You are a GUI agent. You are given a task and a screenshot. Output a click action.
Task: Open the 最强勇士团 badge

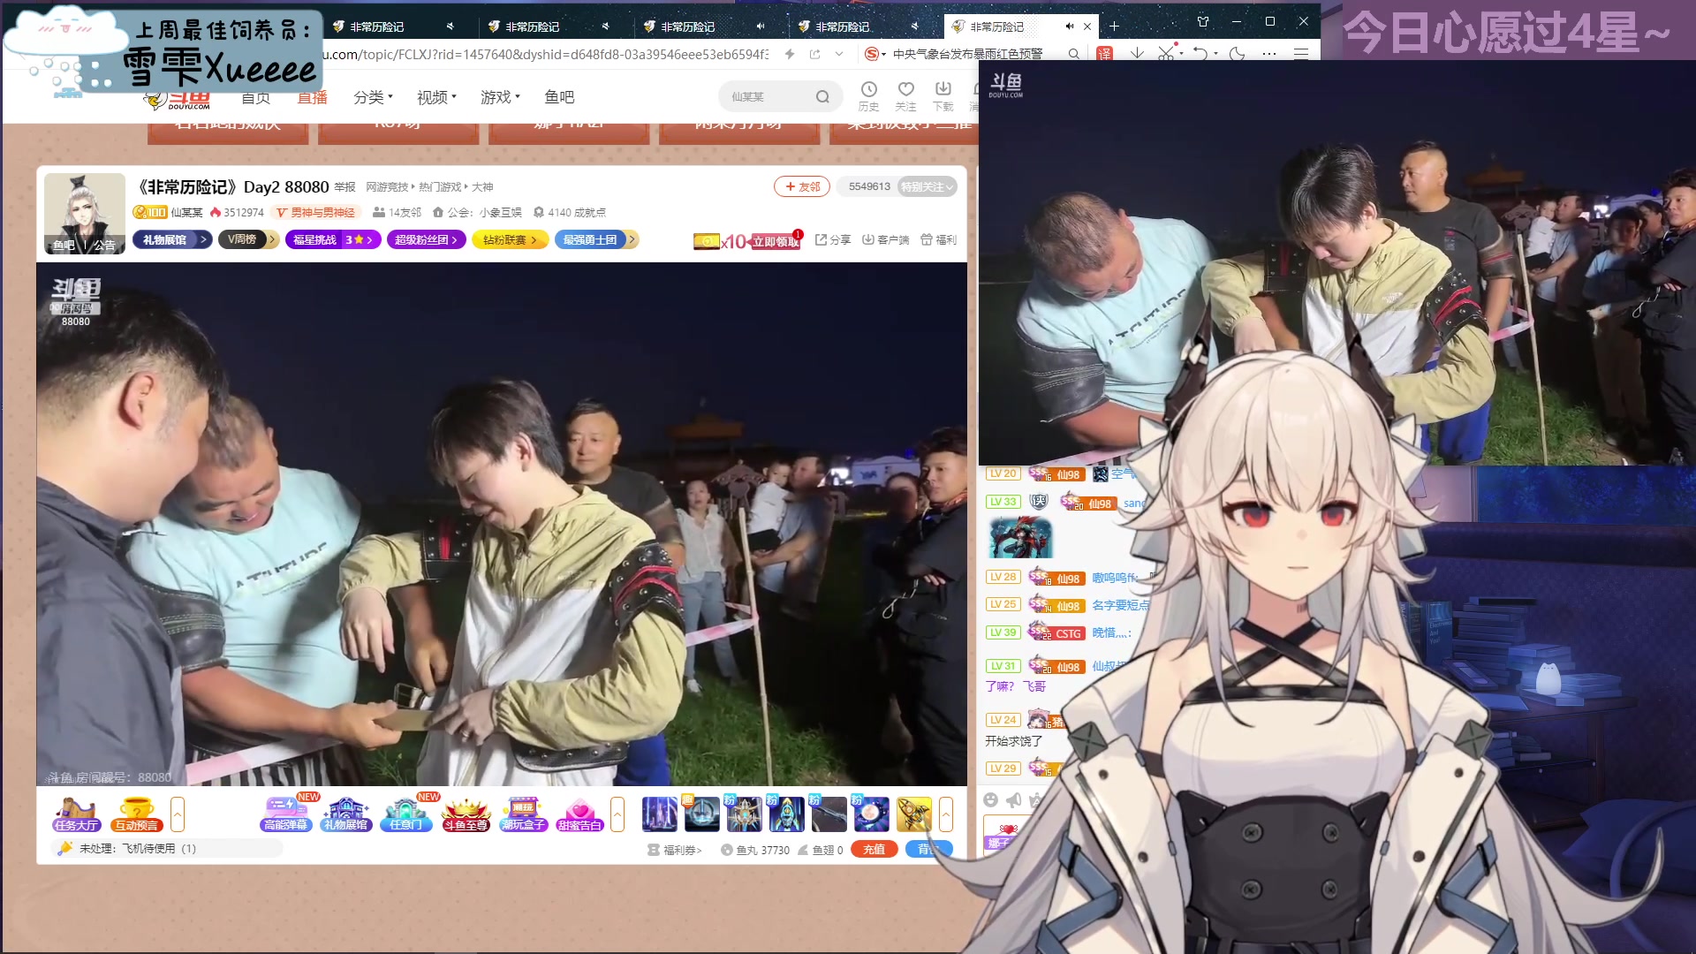point(596,239)
